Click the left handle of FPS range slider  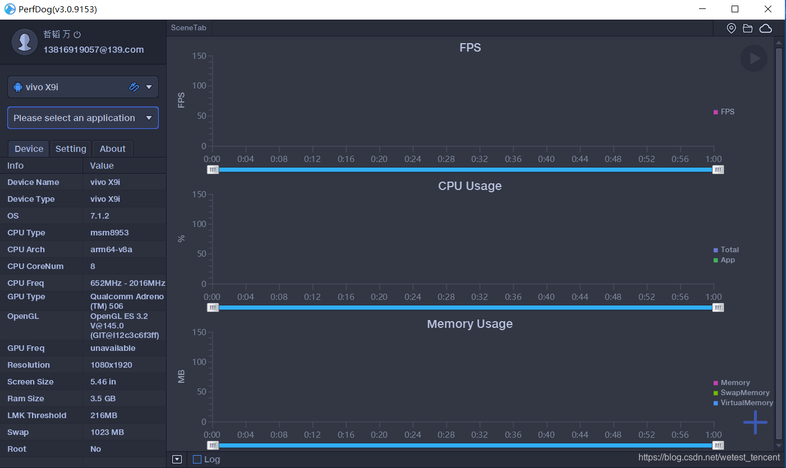(x=213, y=170)
